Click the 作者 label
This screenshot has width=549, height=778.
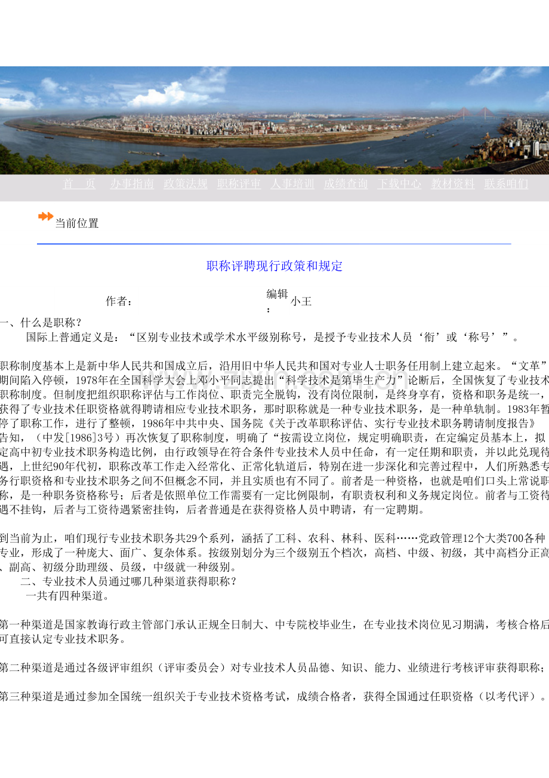pos(119,301)
